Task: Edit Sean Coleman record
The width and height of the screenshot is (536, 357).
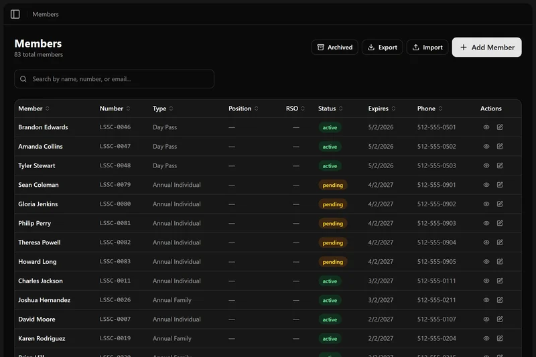Action: click(500, 185)
